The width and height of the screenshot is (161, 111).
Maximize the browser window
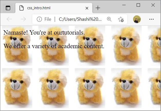point(138,5)
